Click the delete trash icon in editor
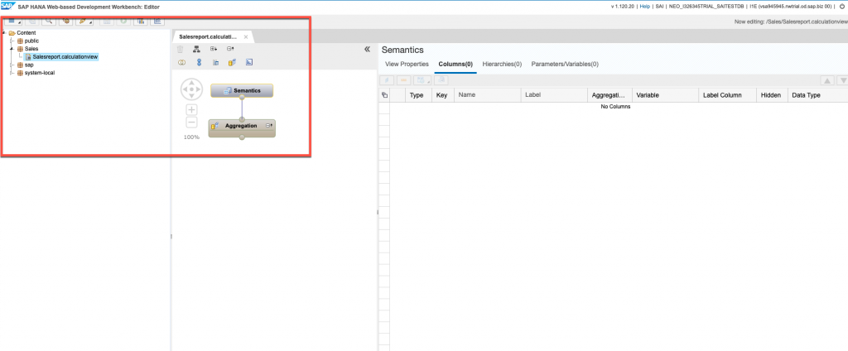The height and width of the screenshot is (351, 848). click(181, 49)
